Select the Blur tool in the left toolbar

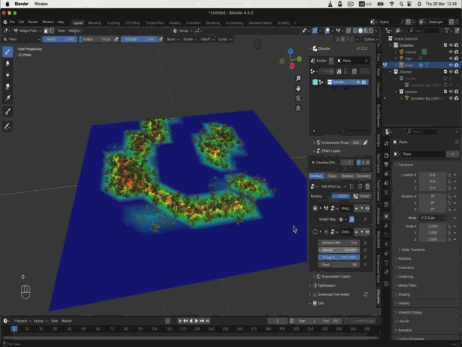(8, 64)
